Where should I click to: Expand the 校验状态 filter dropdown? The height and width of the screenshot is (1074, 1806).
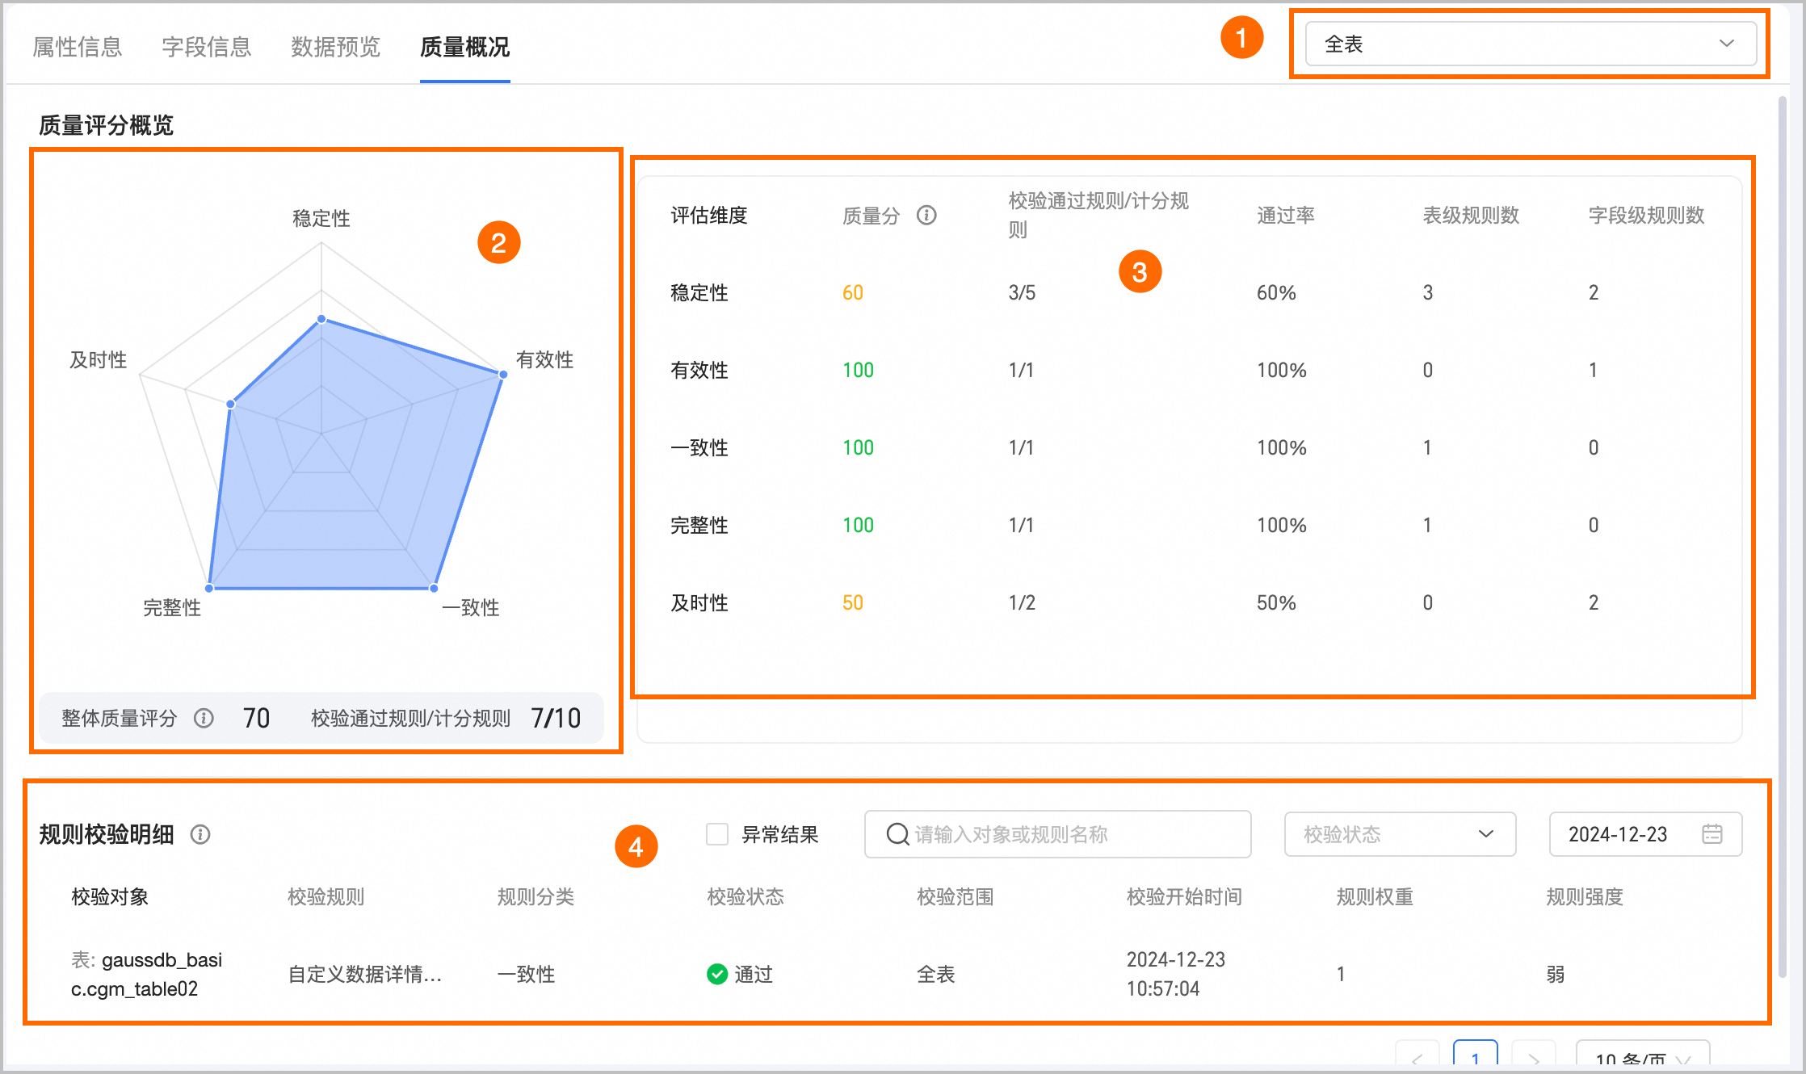[x=1399, y=834]
